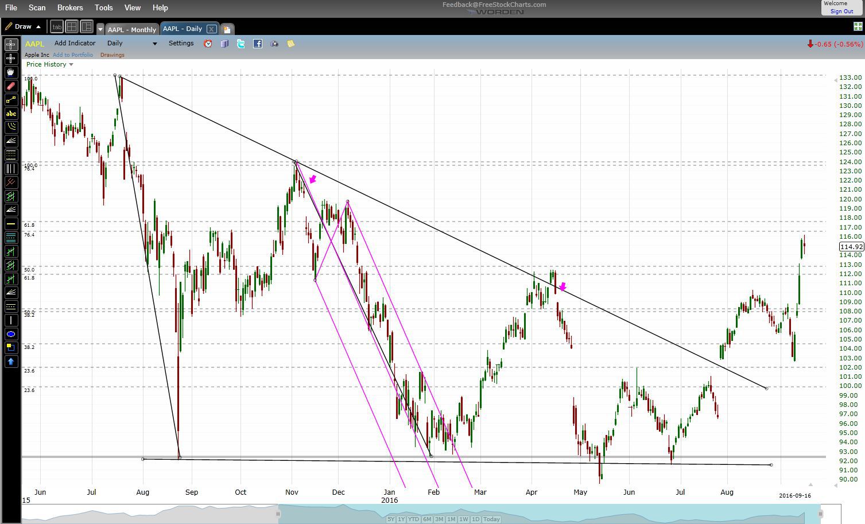Click the AAPL ticker symbol
Image resolution: width=865 pixels, height=524 pixels.
click(34, 44)
